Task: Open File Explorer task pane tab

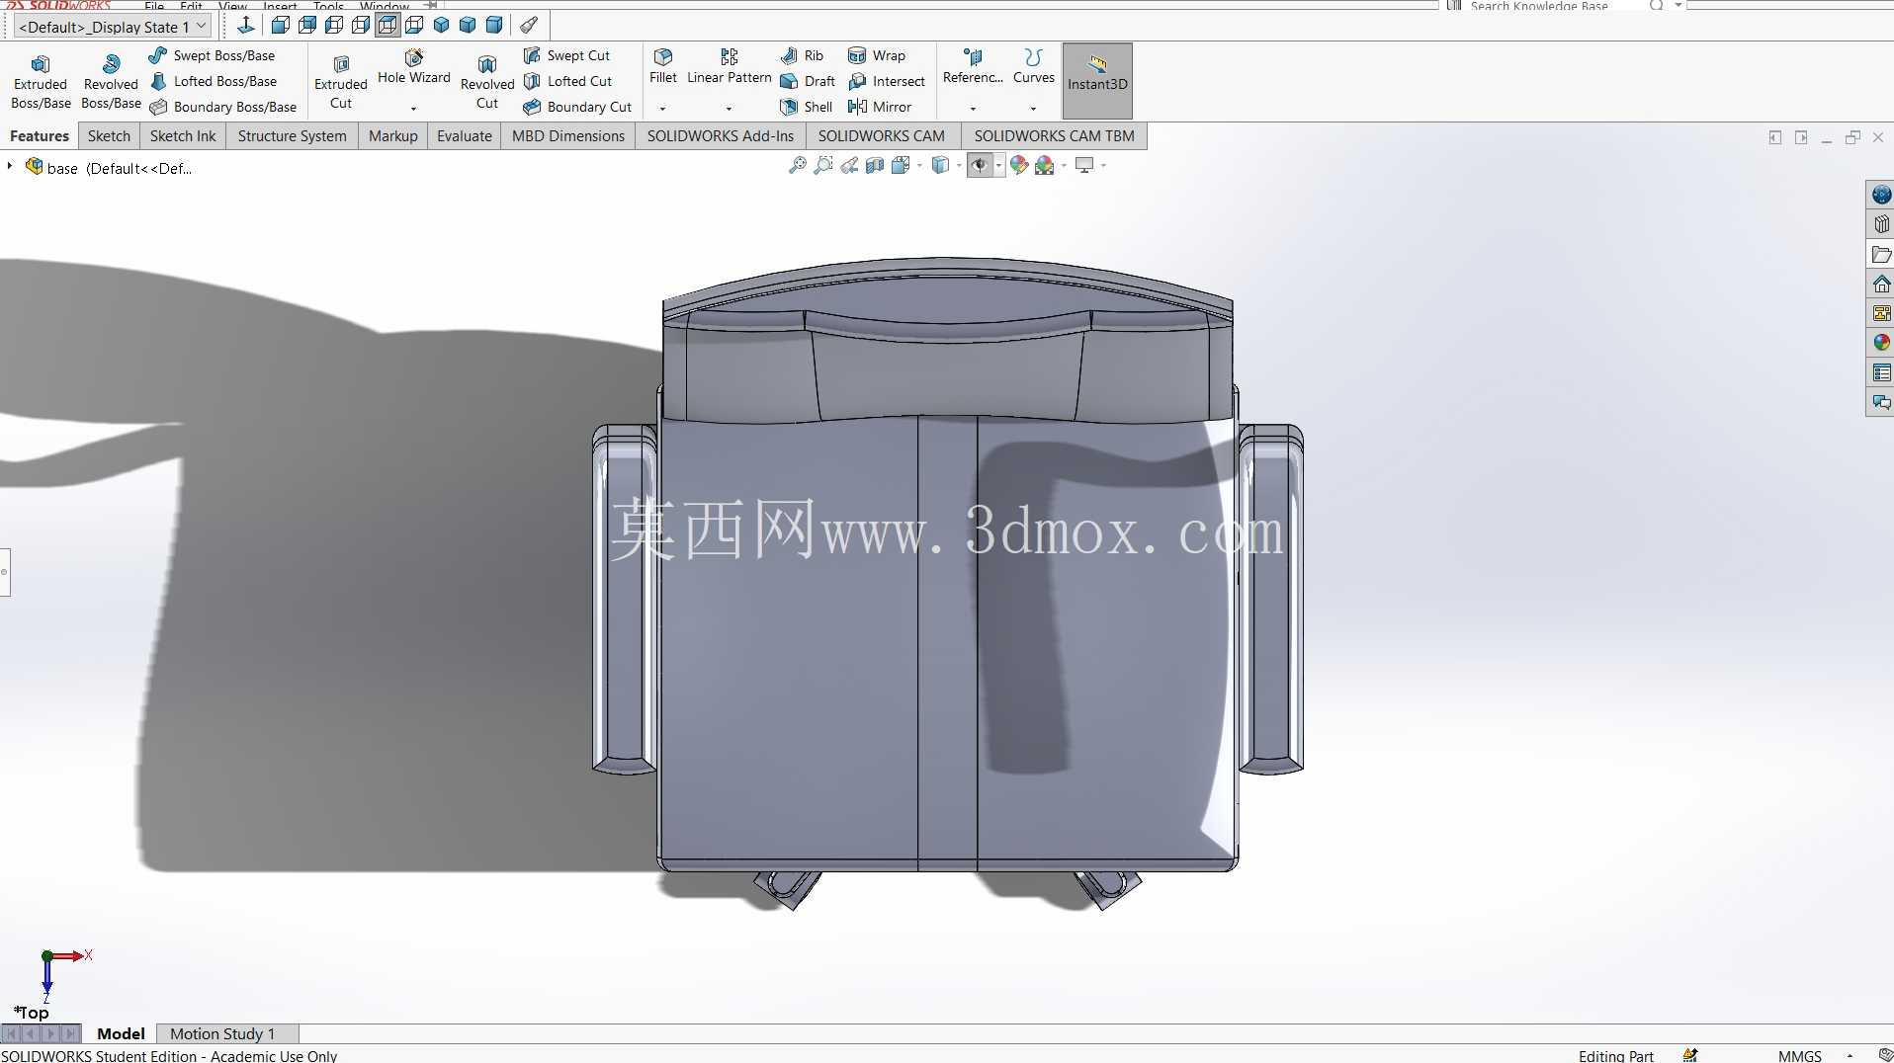Action: pos(1881,255)
